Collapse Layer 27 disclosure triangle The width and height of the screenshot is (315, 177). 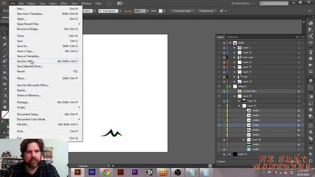pos(239,106)
